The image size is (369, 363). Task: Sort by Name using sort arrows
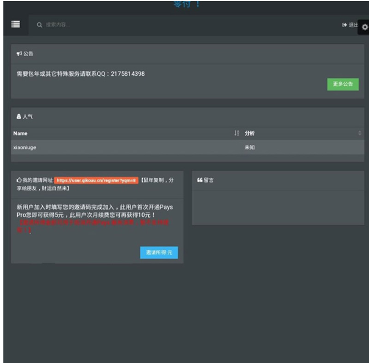[x=237, y=133]
